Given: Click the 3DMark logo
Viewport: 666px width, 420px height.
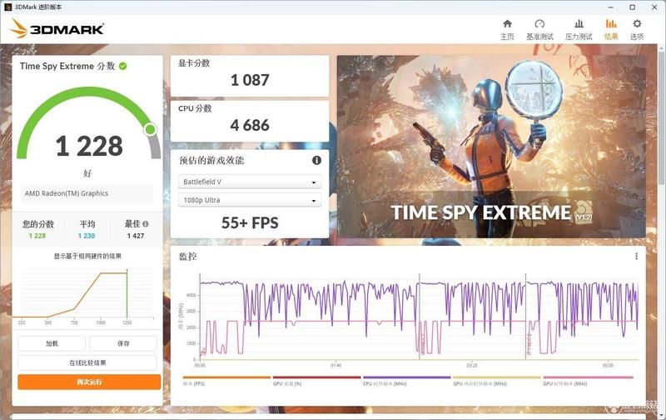Looking at the screenshot, I should coord(57,29).
